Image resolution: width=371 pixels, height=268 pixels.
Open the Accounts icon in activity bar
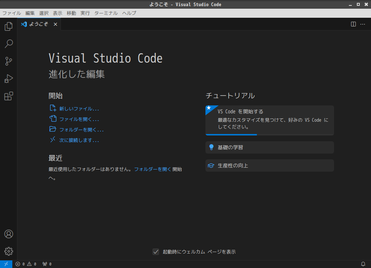9,234
